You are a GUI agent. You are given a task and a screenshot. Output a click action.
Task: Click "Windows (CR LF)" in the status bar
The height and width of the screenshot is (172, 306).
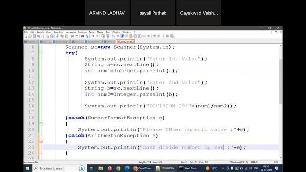point(239,162)
